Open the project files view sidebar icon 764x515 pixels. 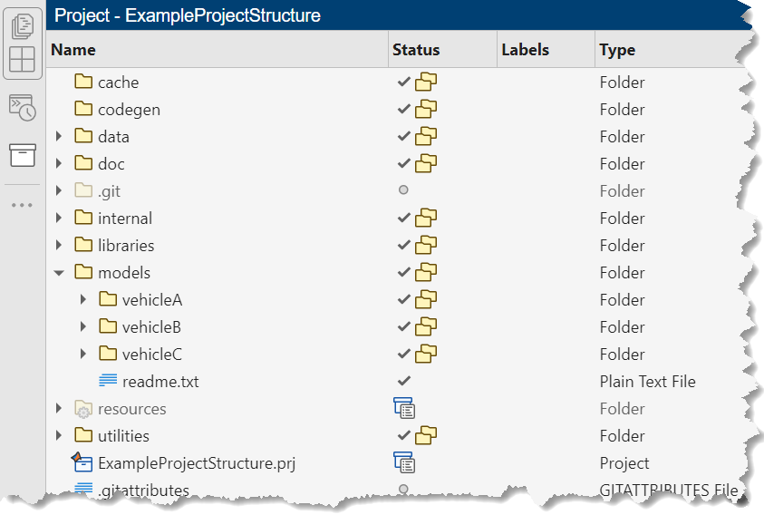point(22,25)
